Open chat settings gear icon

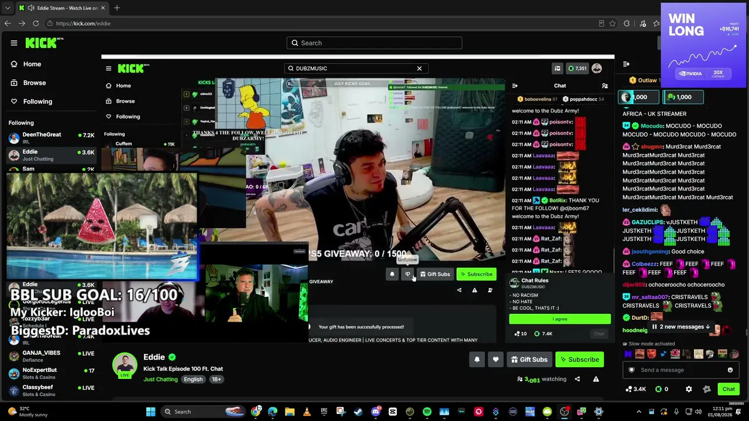(689, 389)
